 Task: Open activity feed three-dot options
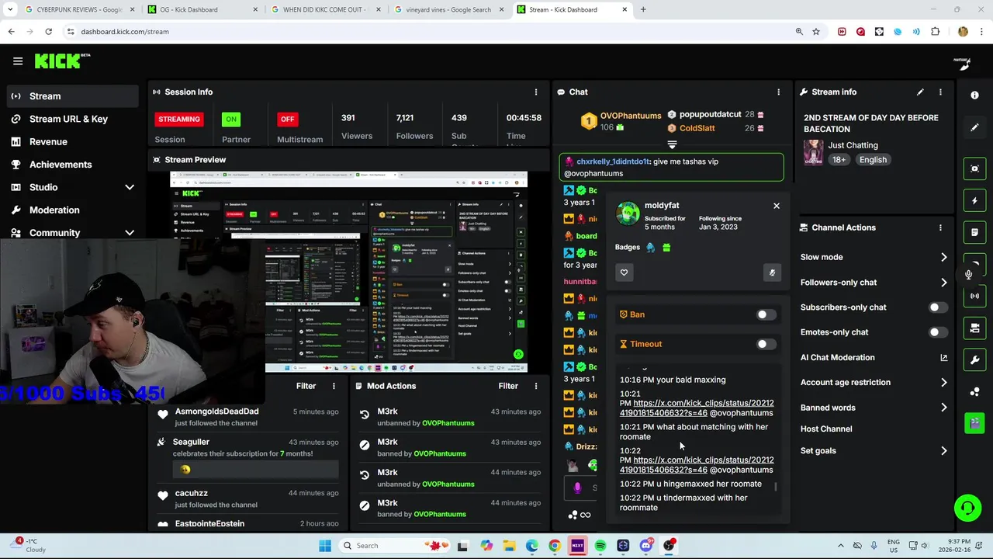click(334, 386)
